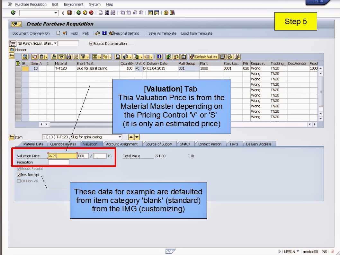The height and width of the screenshot is (255, 340).
Task: Click the green Back arrow icon
Action: click(79, 13)
